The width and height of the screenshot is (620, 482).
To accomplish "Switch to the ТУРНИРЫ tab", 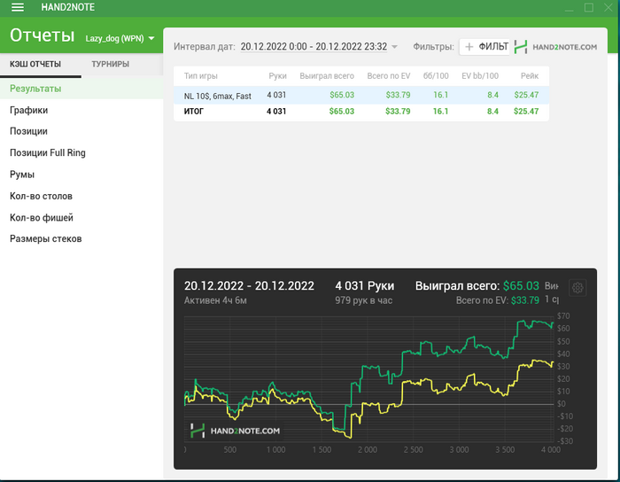I will (111, 64).
